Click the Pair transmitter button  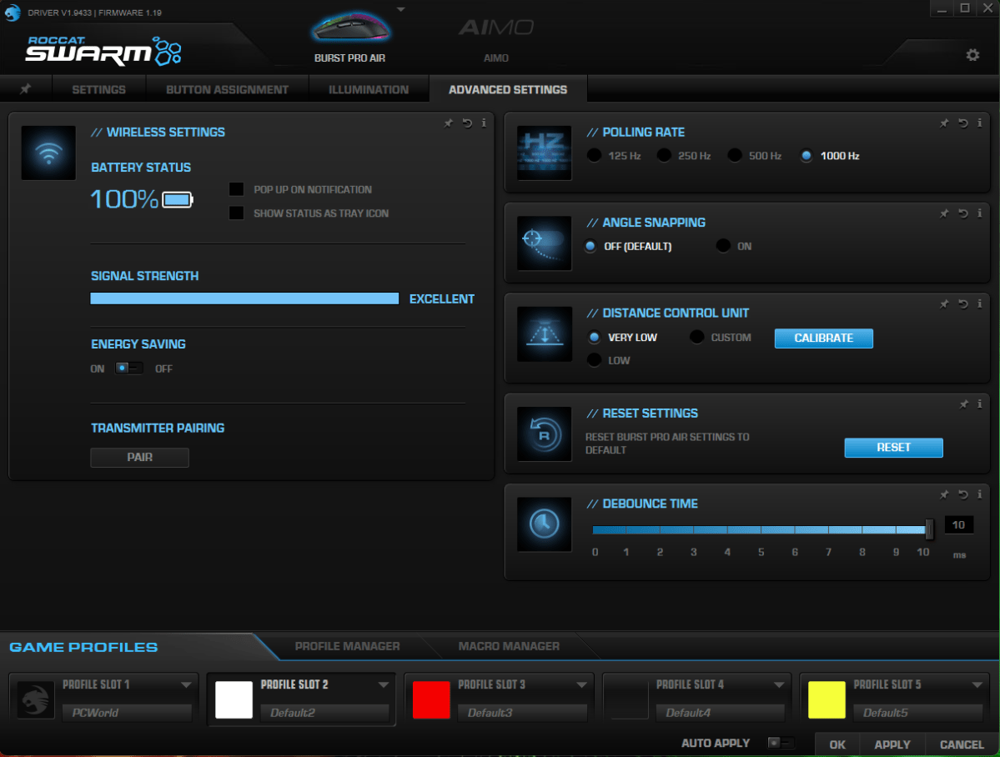139,457
